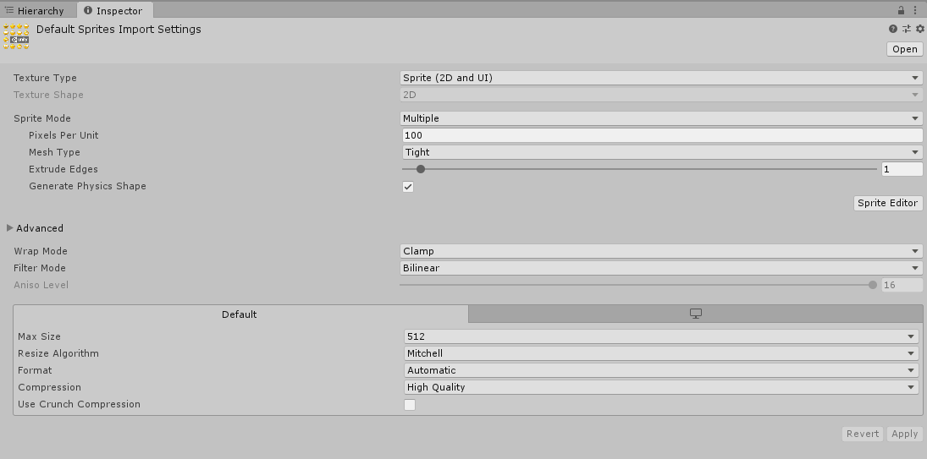
Task: Open the Inspector panel three-dot menu
Action: click(917, 10)
